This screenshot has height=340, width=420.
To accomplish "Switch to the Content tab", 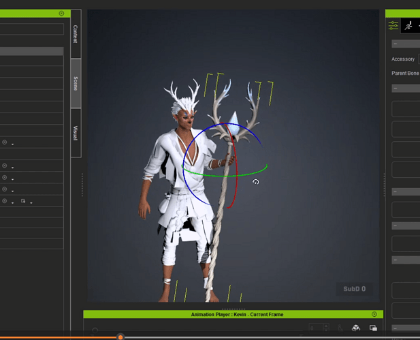I will (x=76, y=34).
